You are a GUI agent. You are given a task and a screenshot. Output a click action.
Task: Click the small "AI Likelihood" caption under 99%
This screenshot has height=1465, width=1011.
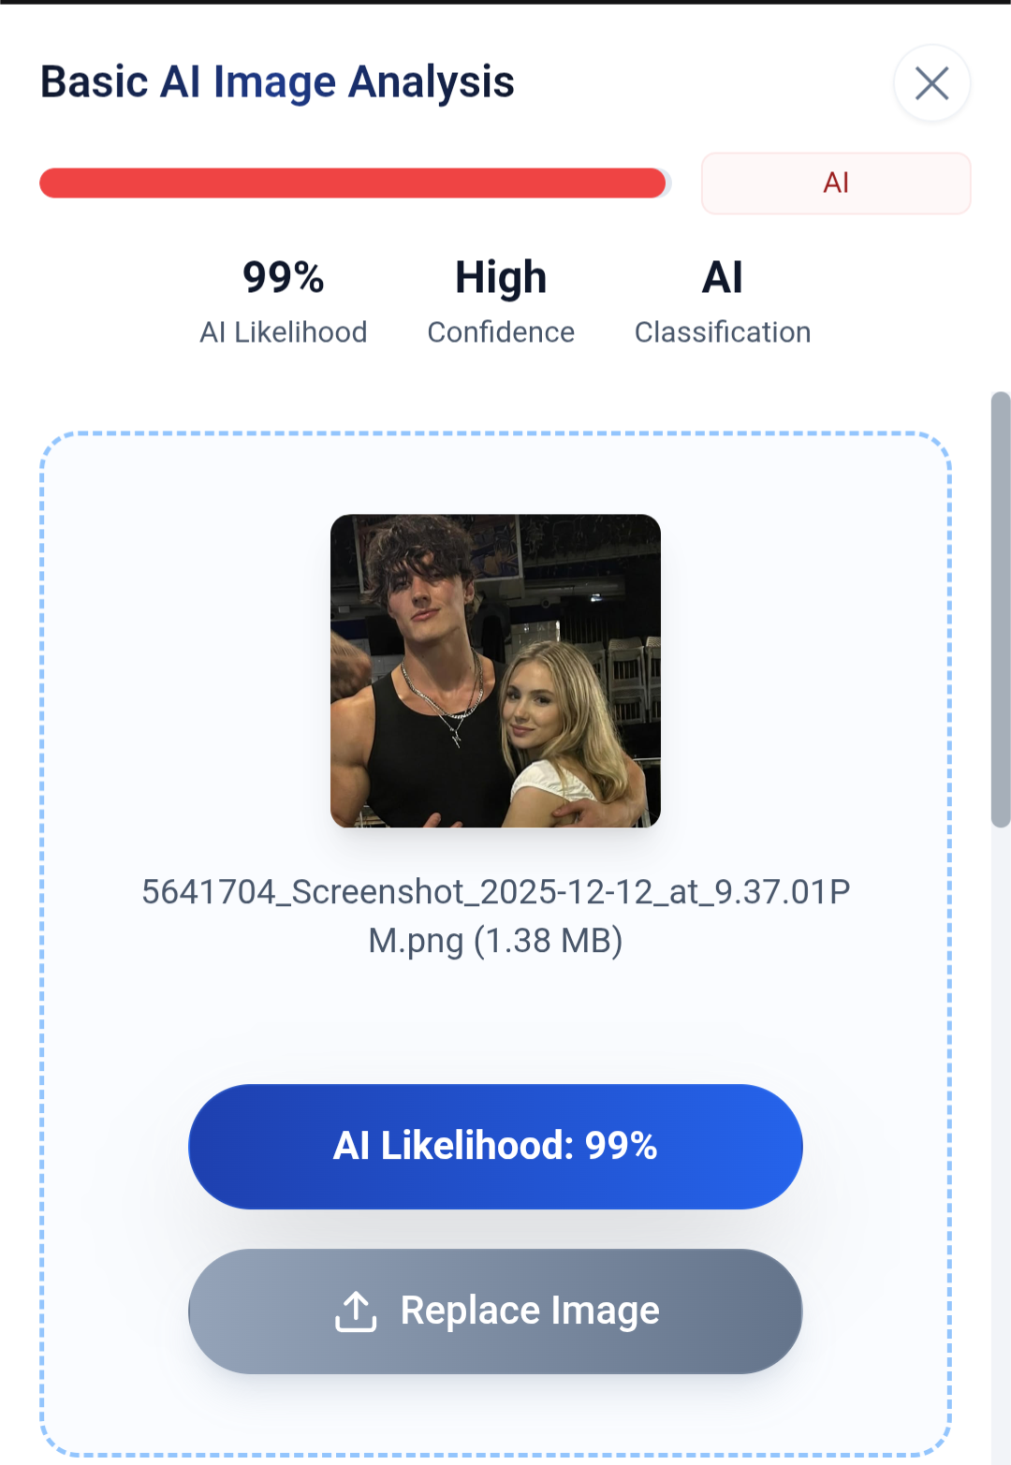[283, 332]
